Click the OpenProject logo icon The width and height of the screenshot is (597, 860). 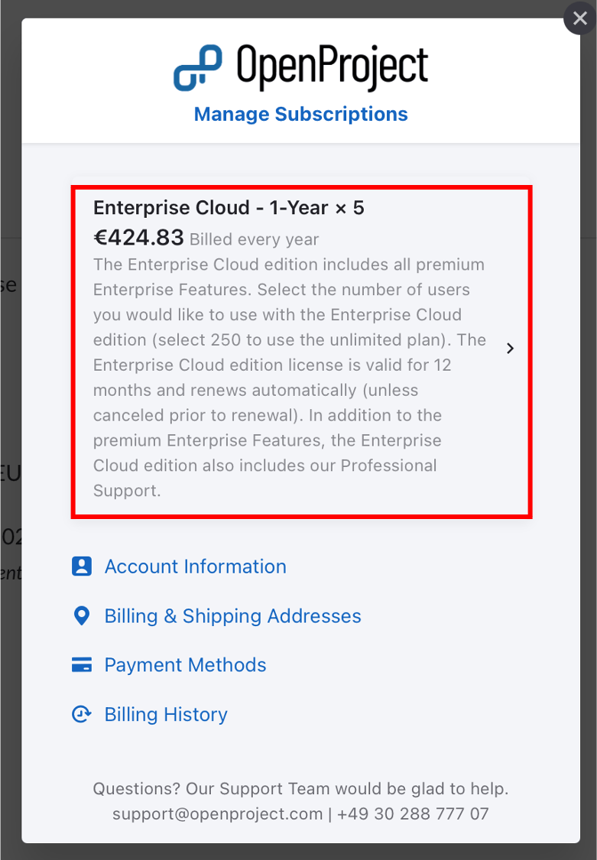click(197, 67)
